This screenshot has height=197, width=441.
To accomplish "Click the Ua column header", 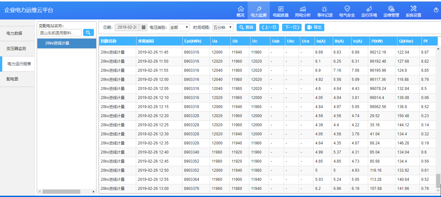I will click(220, 41).
